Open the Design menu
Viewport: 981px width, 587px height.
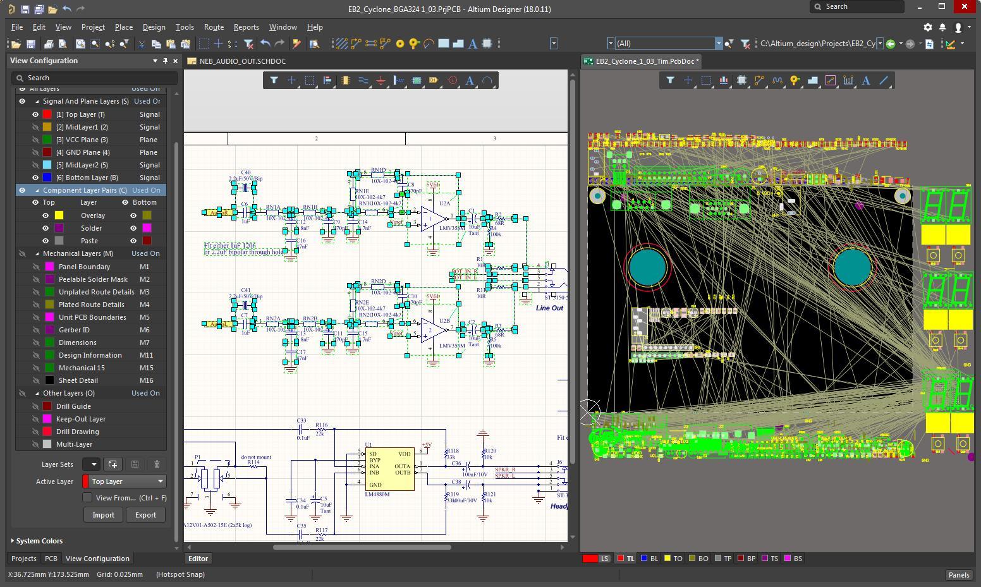[154, 27]
